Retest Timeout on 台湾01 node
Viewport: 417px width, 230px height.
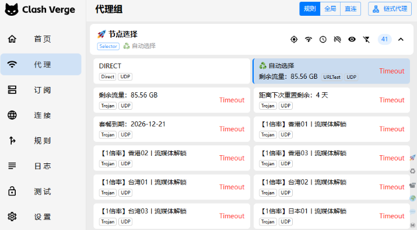[232, 187]
